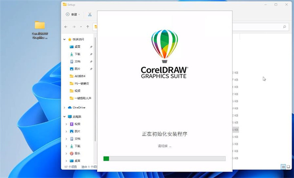
Task: Close the Setup Explorer window
Action: click(287, 5)
